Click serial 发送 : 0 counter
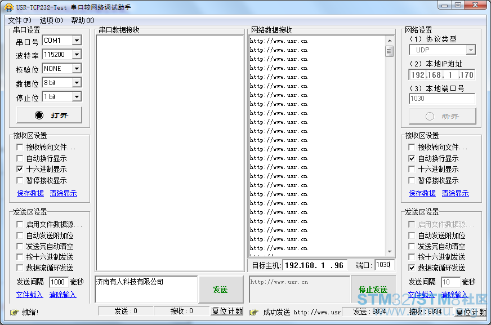This screenshot has width=491, height=325. pyautogui.click(x=126, y=311)
